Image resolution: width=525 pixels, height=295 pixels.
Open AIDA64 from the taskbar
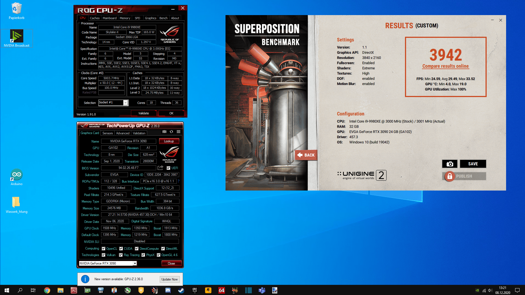tap(222, 290)
